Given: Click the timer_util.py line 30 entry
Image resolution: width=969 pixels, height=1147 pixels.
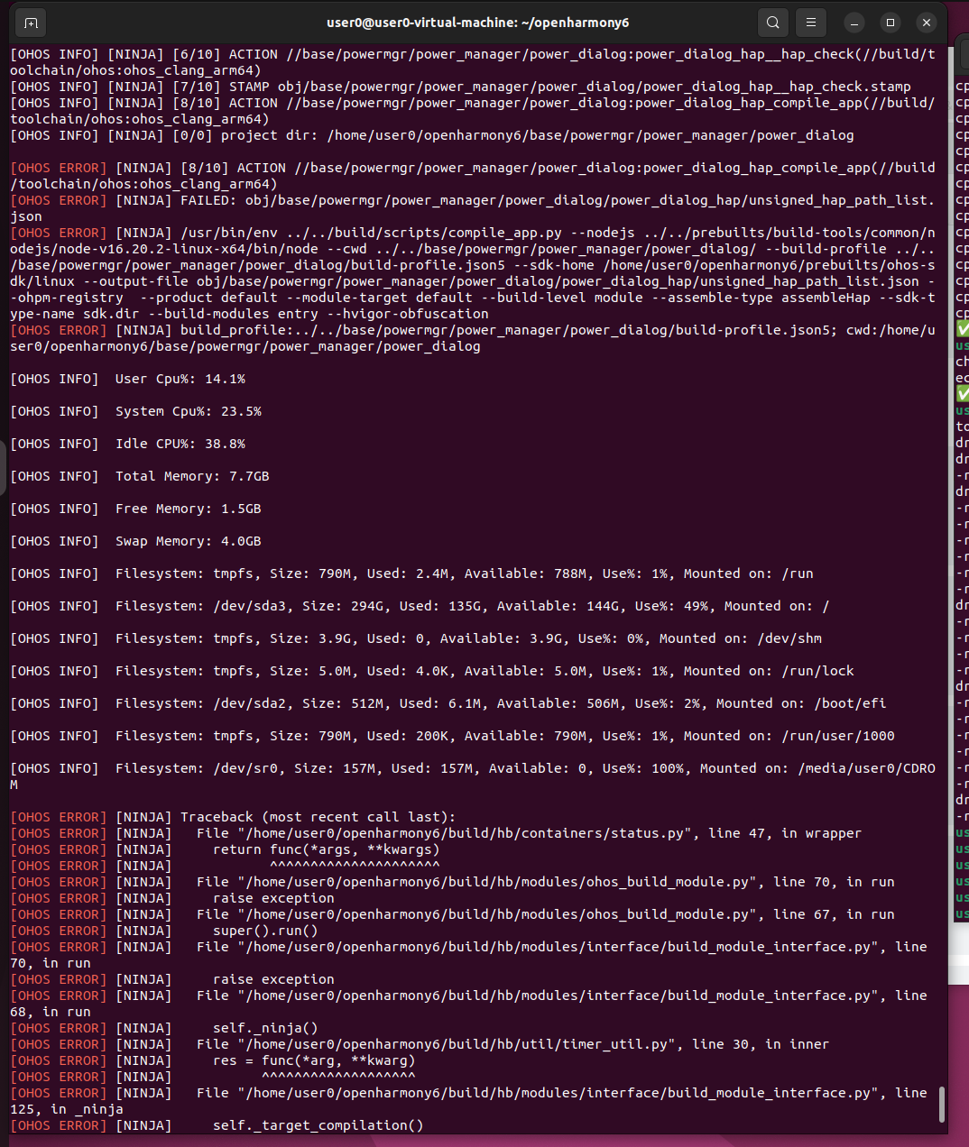Looking at the screenshot, I should tap(420, 1044).
